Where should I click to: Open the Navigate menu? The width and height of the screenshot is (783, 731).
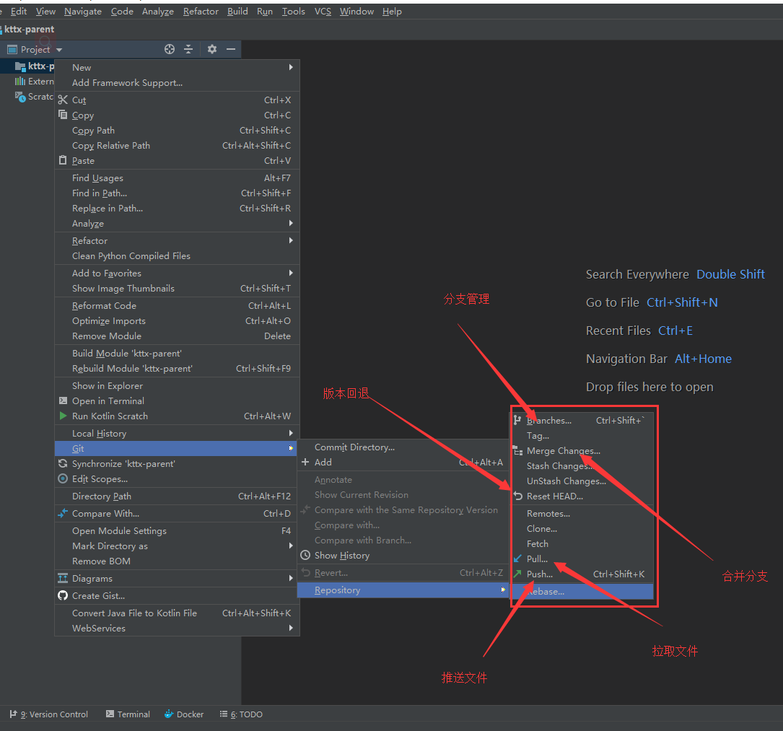83,11
